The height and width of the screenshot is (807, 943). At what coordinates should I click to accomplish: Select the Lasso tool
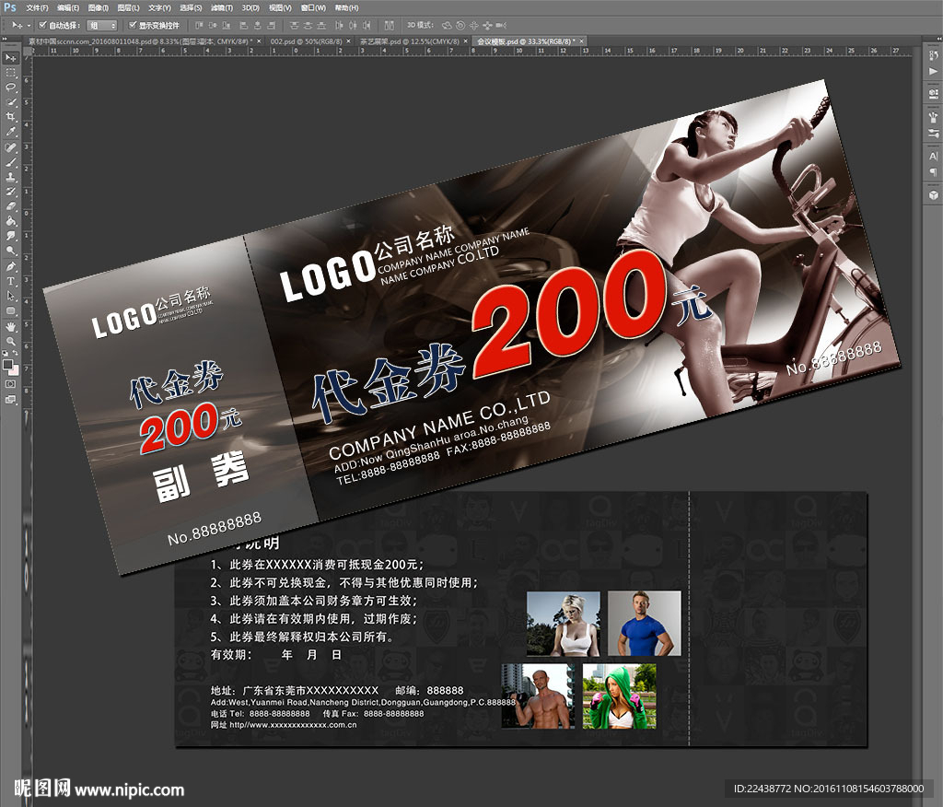(x=11, y=88)
